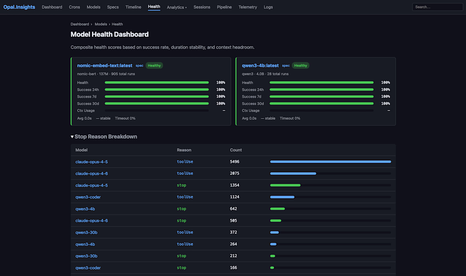Click the Count column header

click(x=236, y=150)
